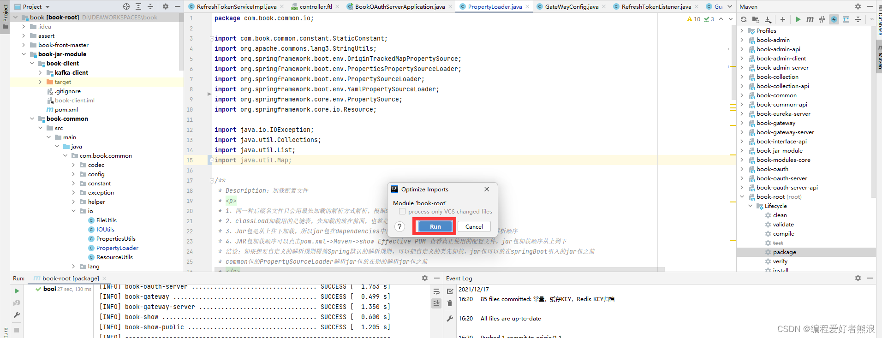Image resolution: width=882 pixels, height=338 pixels.
Task: Open pom.xml in book-client
Action: coord(66,110)
